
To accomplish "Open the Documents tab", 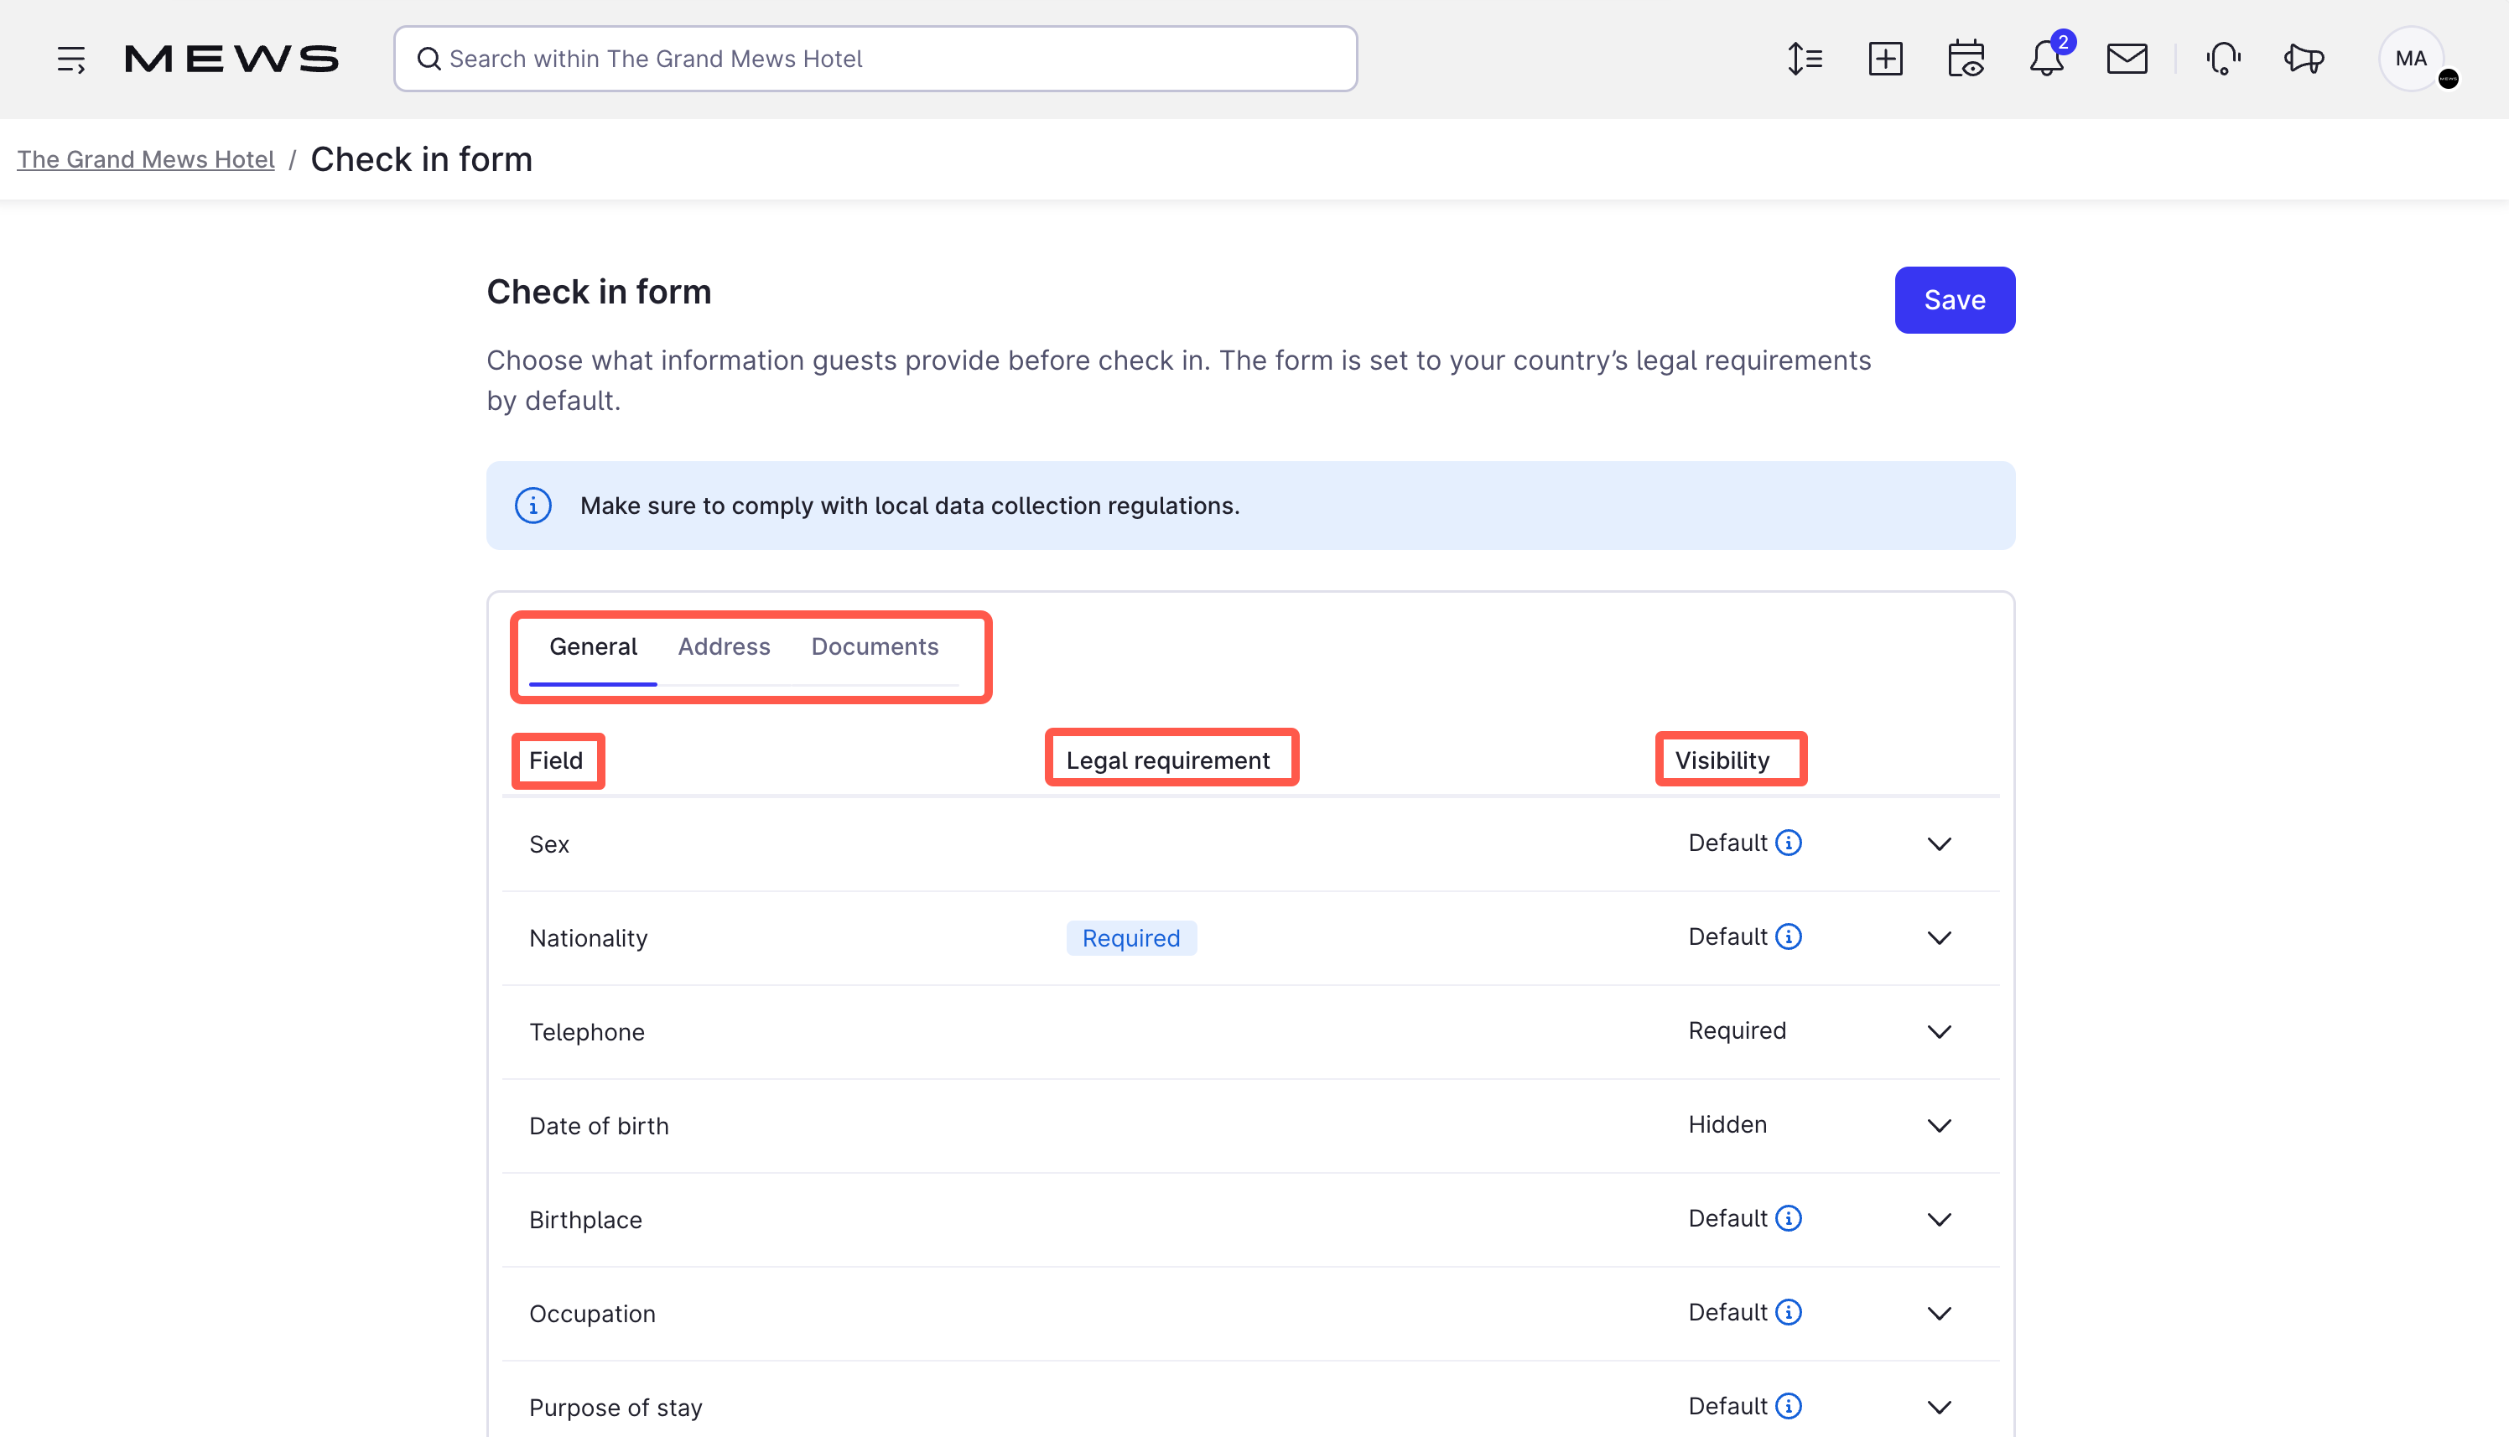I will [x=875, y=646].
